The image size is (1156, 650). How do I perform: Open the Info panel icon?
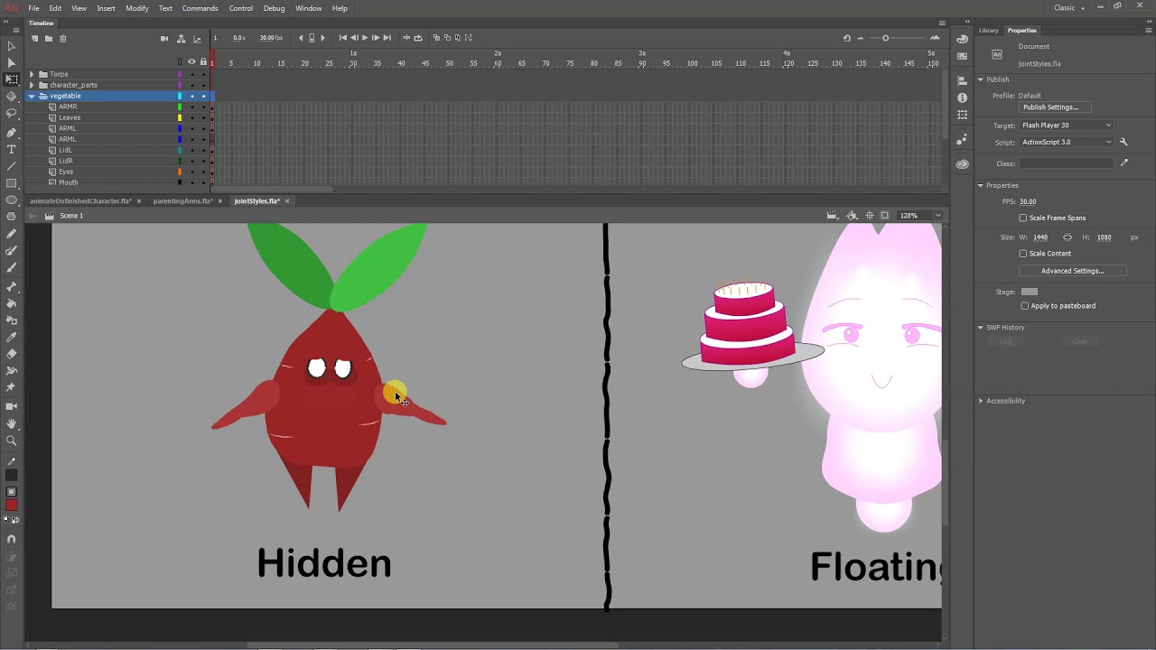point(962,97)
